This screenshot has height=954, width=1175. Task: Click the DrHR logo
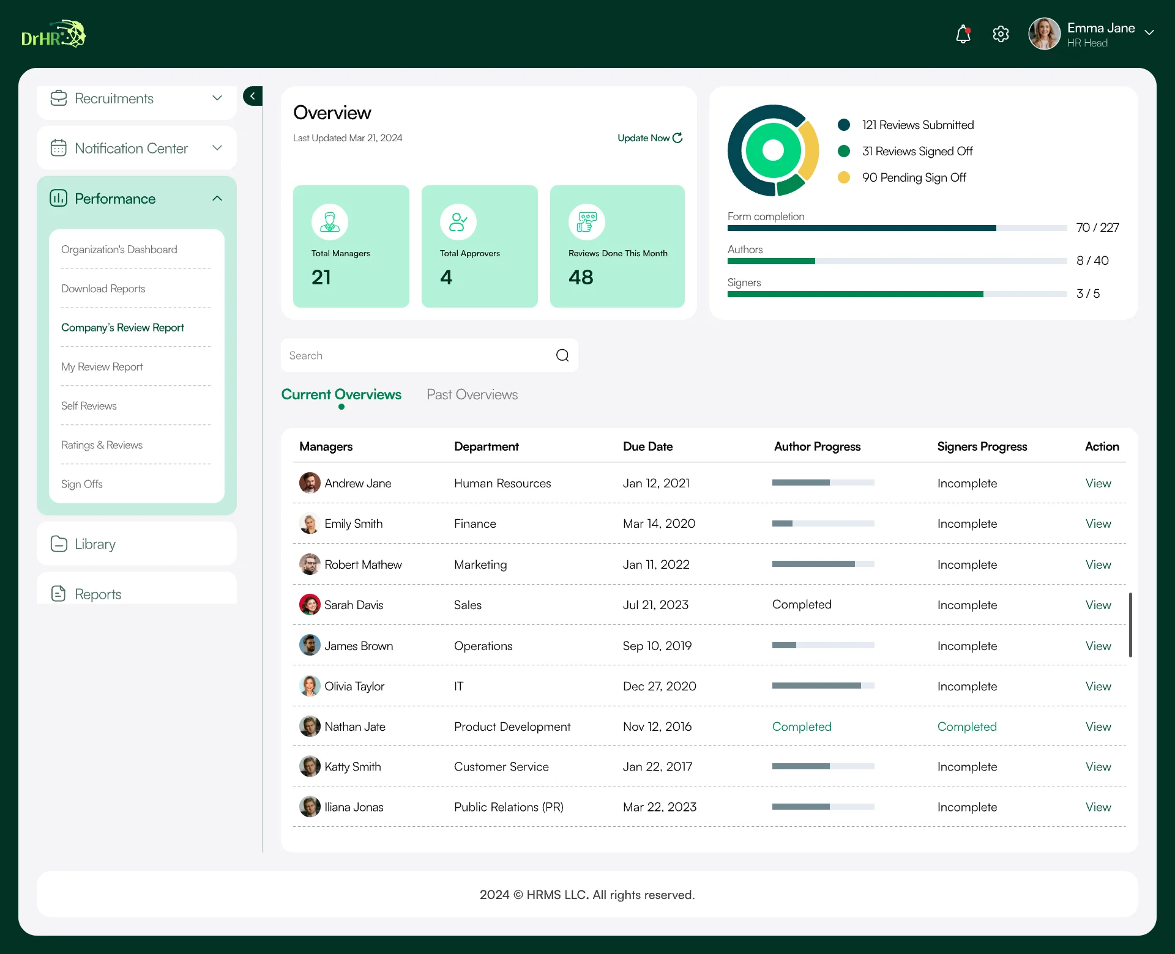pyautogui.click(x=54, y=34)
